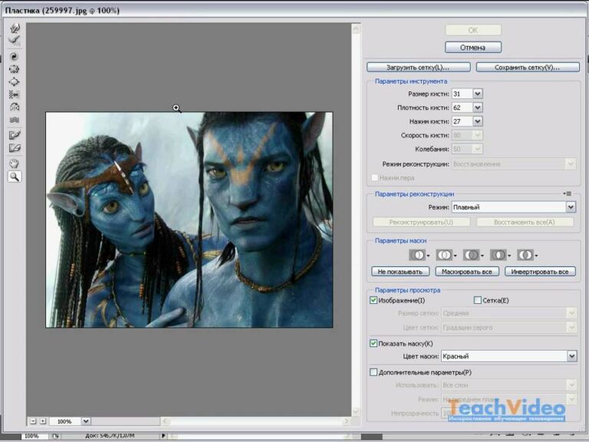Open the preview zoom 100% dropdown arrow
589x442 pixels.
click(x=86, y=421)
